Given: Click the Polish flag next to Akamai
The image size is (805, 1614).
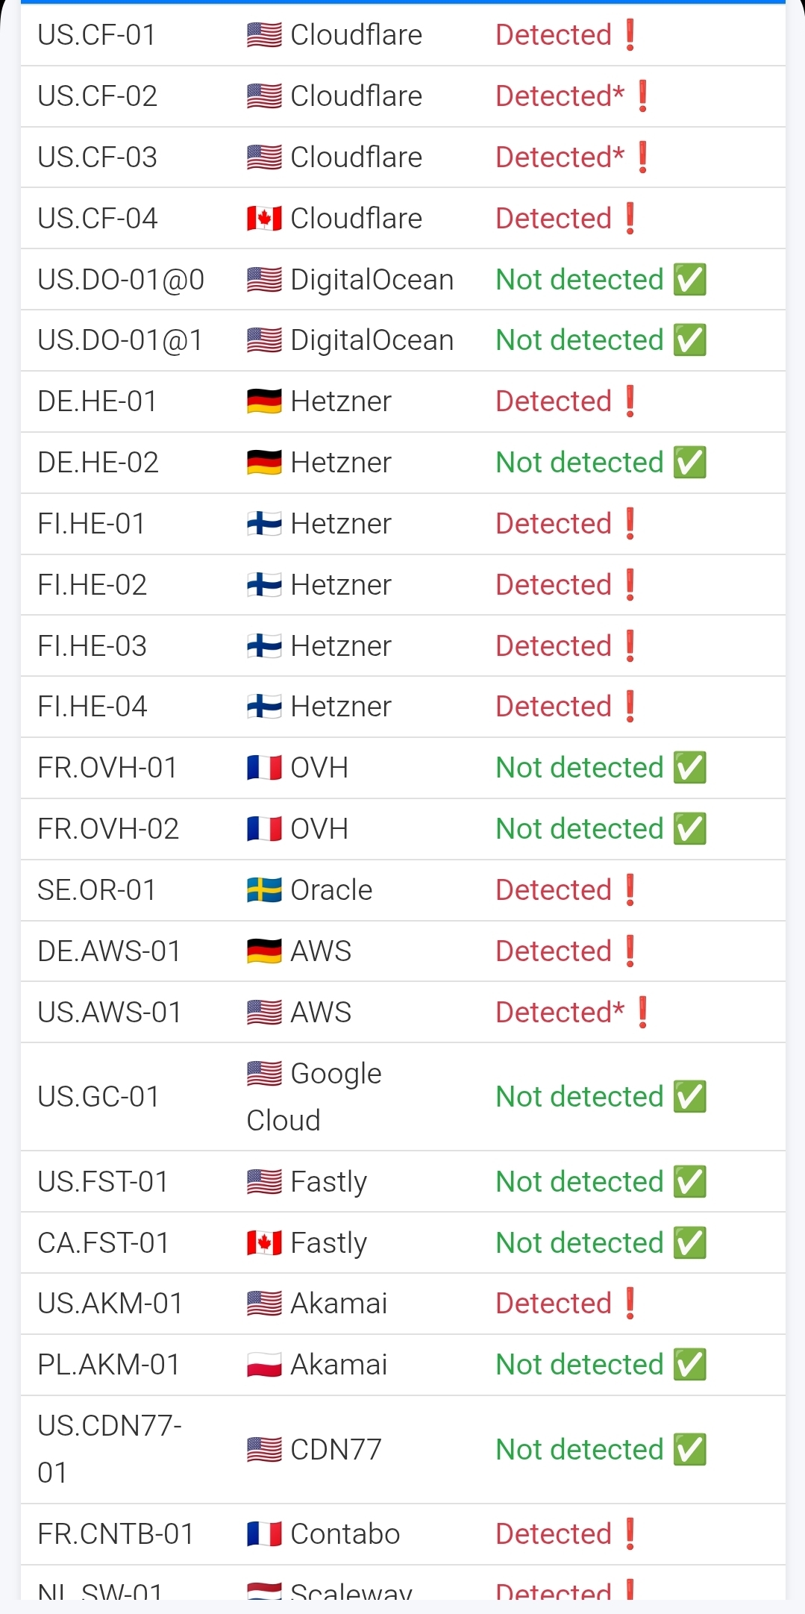Looking at the screenshot, I should [x=264, y=1365].
